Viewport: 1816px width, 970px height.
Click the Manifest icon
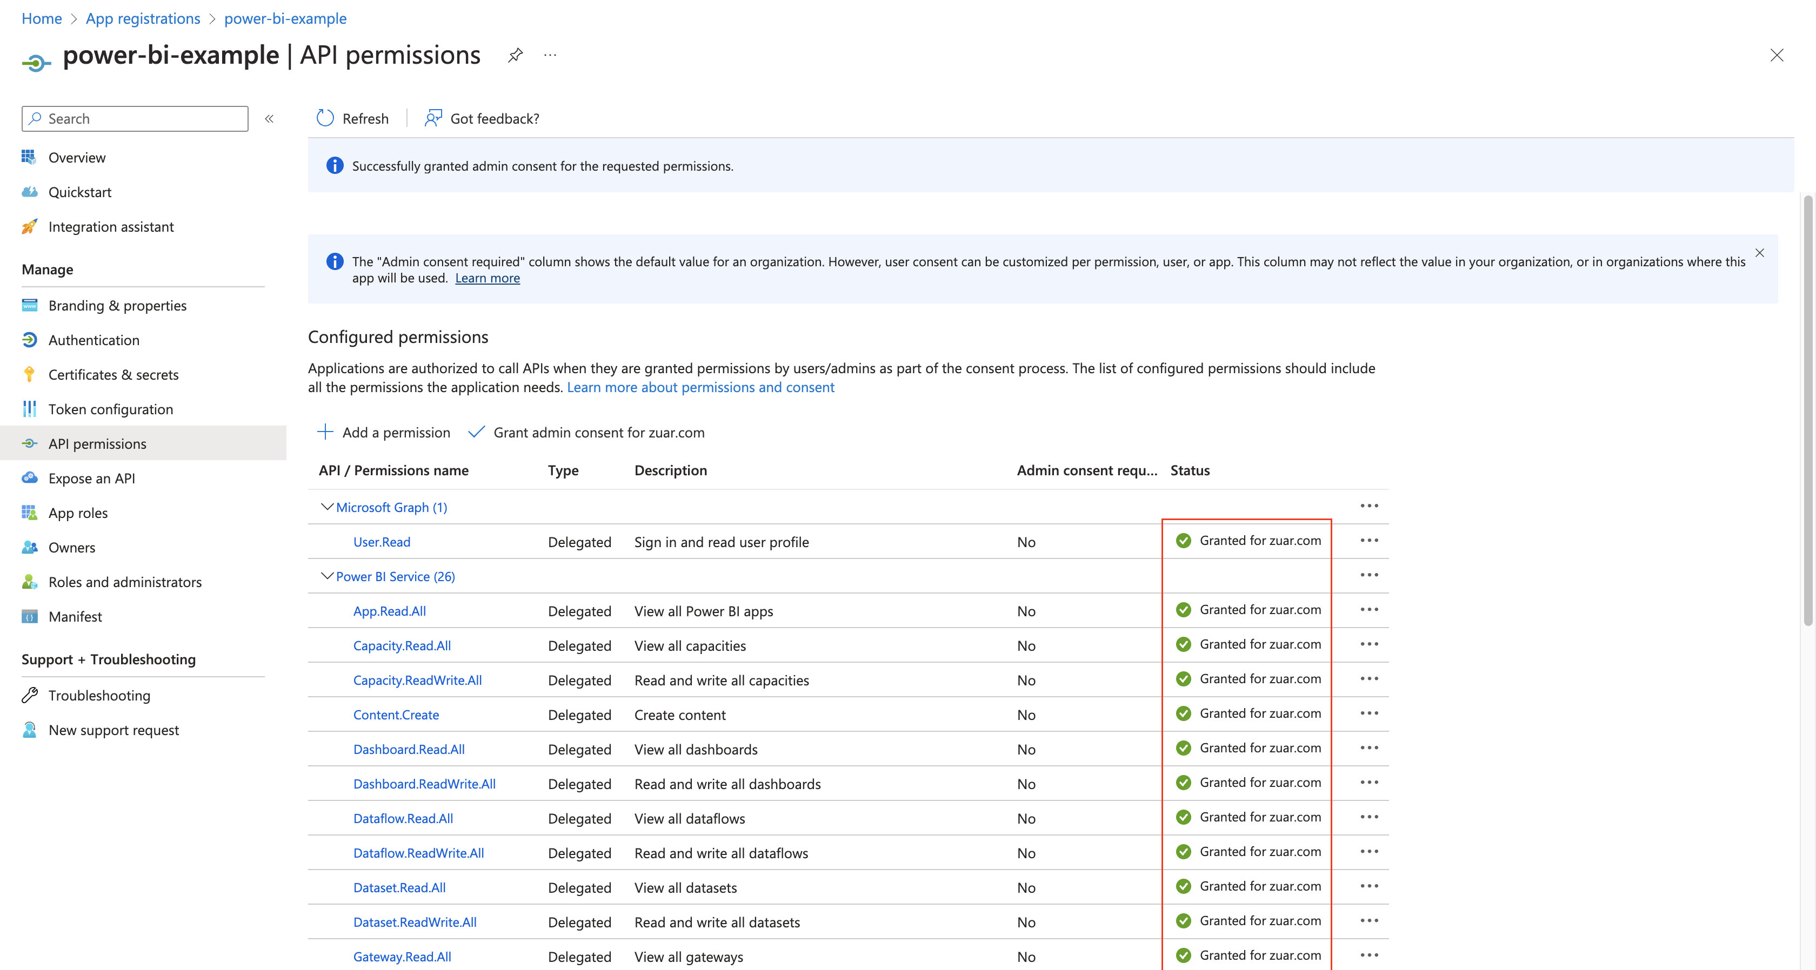[30, 616]
